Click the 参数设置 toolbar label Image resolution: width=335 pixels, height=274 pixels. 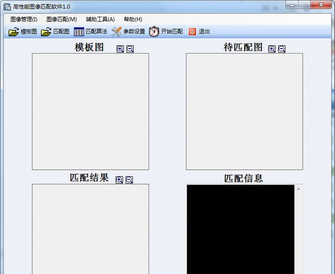point(134,32)
